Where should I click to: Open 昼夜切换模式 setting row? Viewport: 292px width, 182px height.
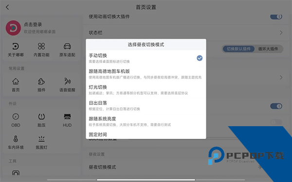pos(186,167)
